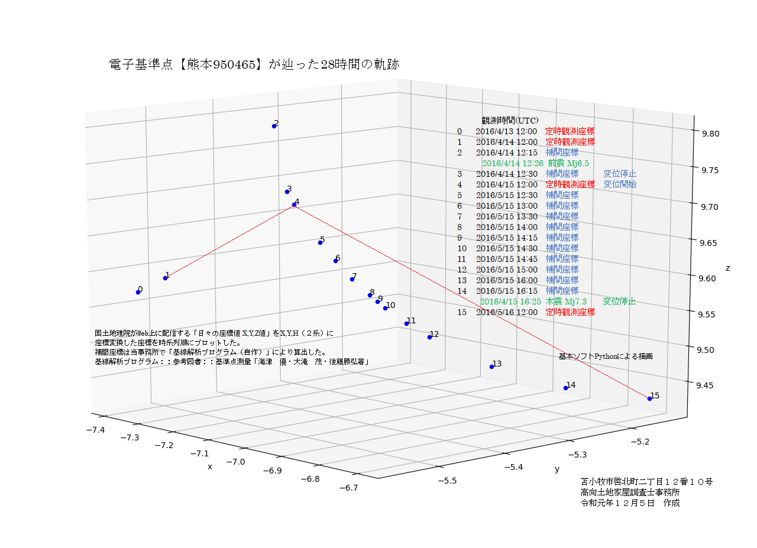
Task: Select the x axis label
Action: click(x=209, y=466)
